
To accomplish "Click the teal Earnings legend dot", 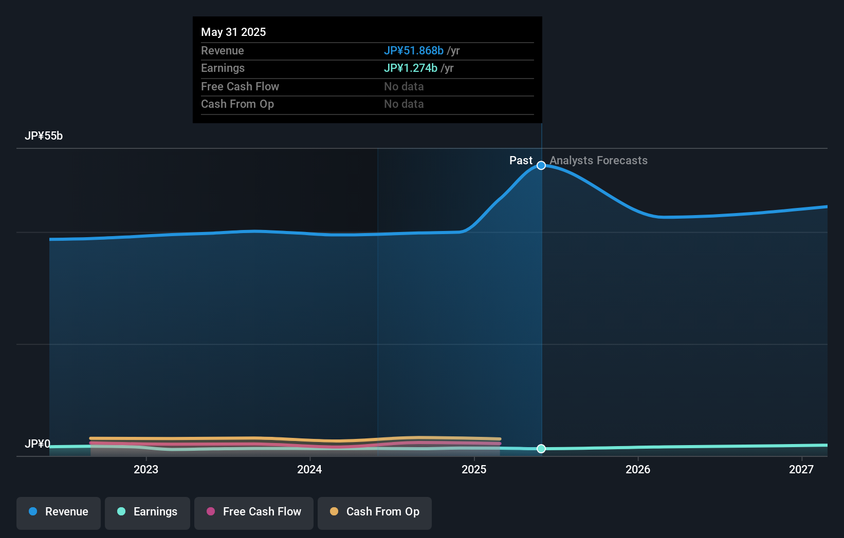I will point(121,511).
